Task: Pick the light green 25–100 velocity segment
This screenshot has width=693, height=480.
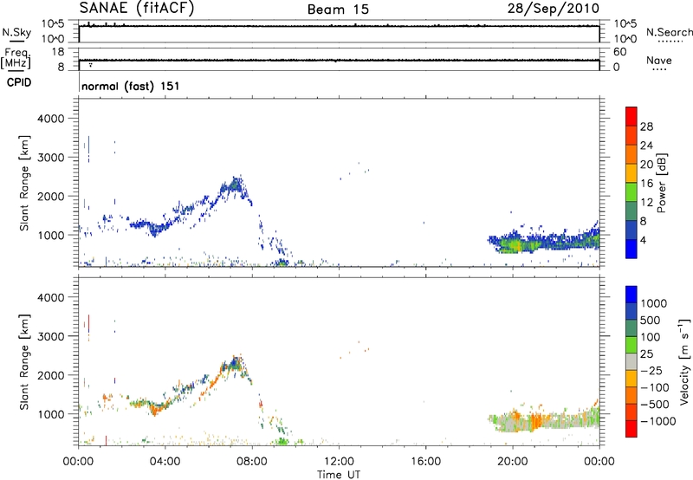Action: click(631, 345)
